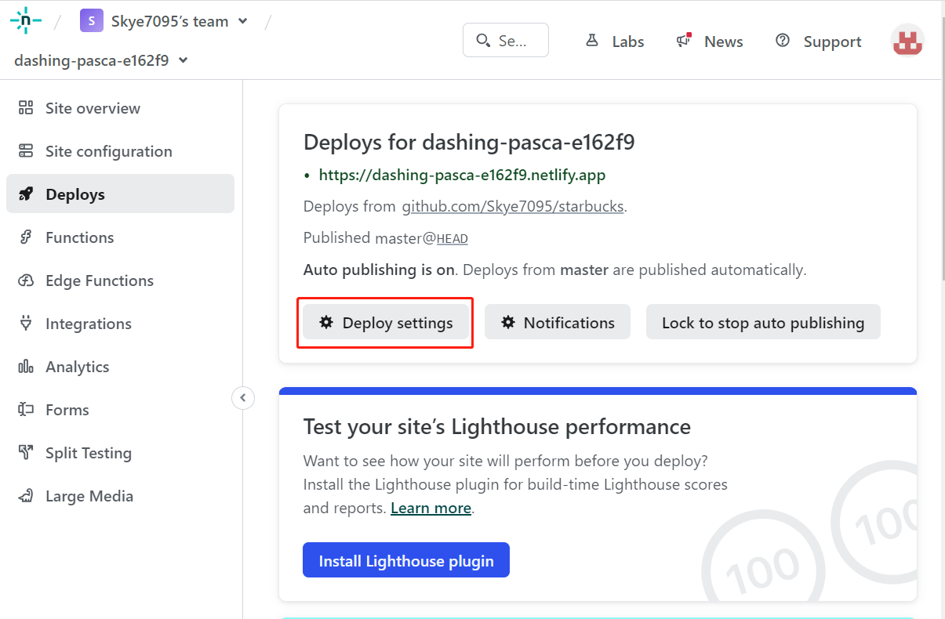Click the Integrations plug icon
945x619 pixels.
[x=26, y=324]
